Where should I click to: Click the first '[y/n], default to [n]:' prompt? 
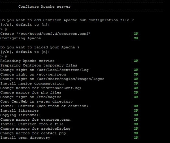[x=25, y=25]
